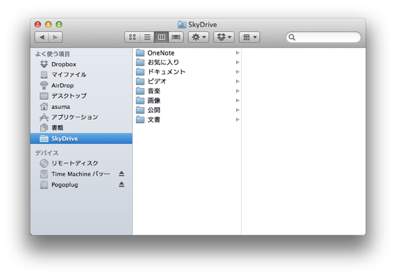Click the 文書 folder icon
396x277 pixels.
[140, 120]
